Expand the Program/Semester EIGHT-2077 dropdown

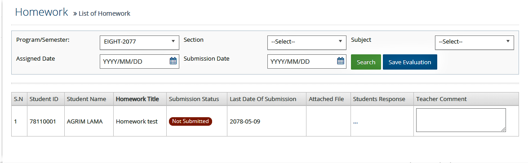tap(139, 42)
